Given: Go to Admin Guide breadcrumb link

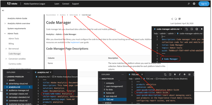Looking at the screenshot, I should point(73,15).
